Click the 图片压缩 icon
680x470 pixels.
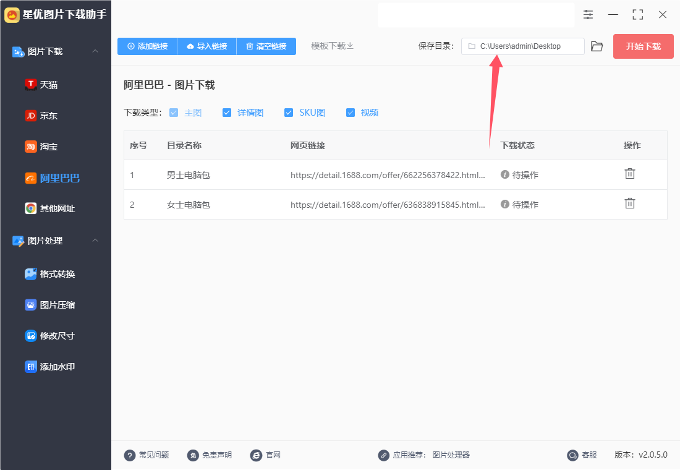pyautogui.click(x=30, y=305)
